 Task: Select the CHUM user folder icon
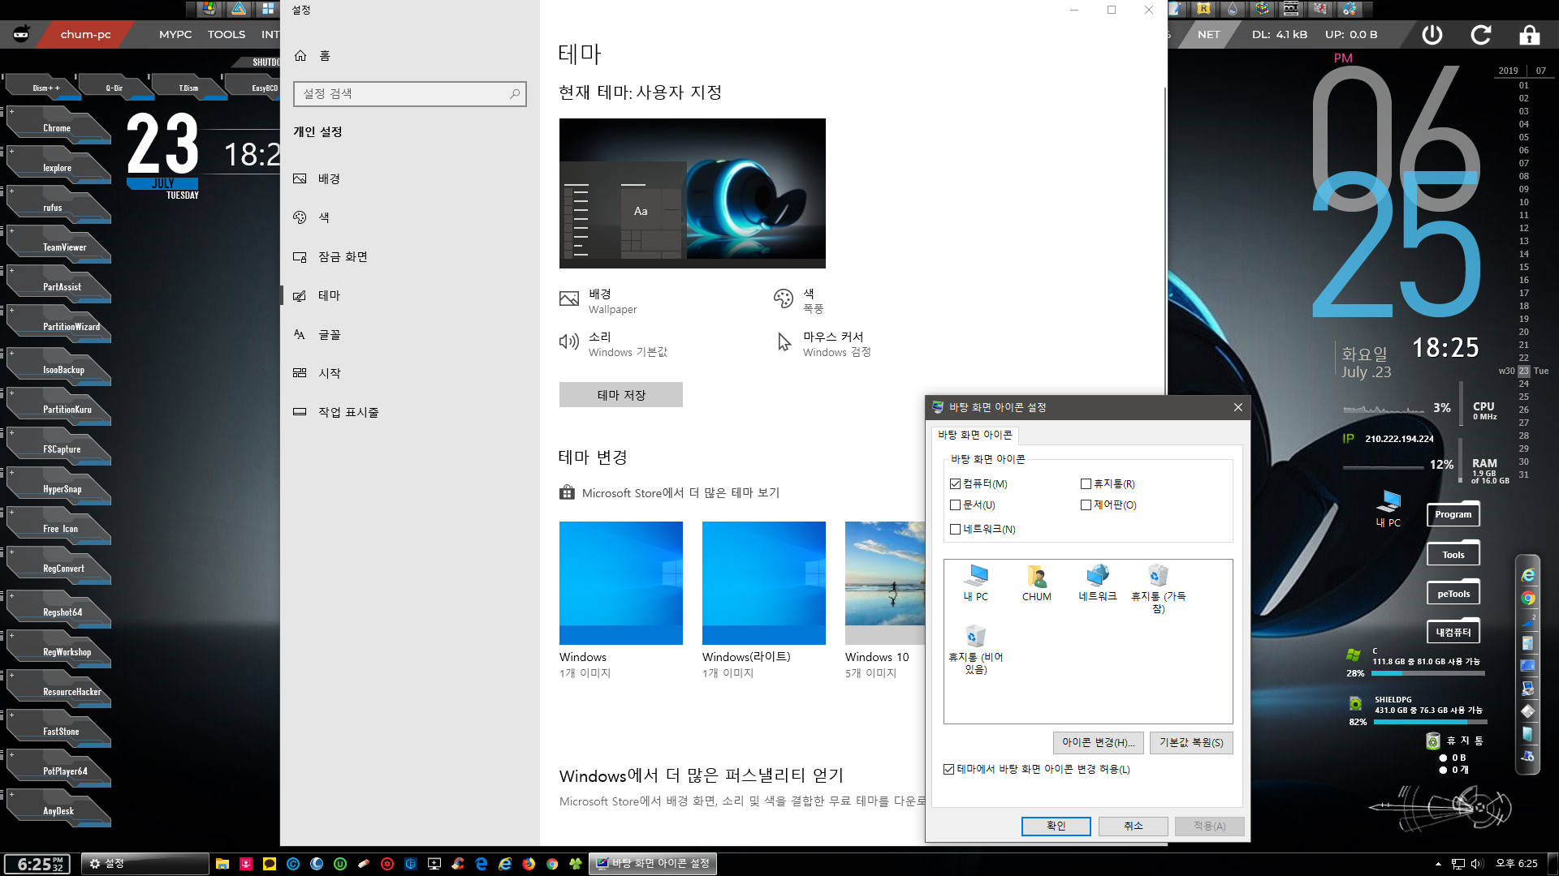[1036, 583]
